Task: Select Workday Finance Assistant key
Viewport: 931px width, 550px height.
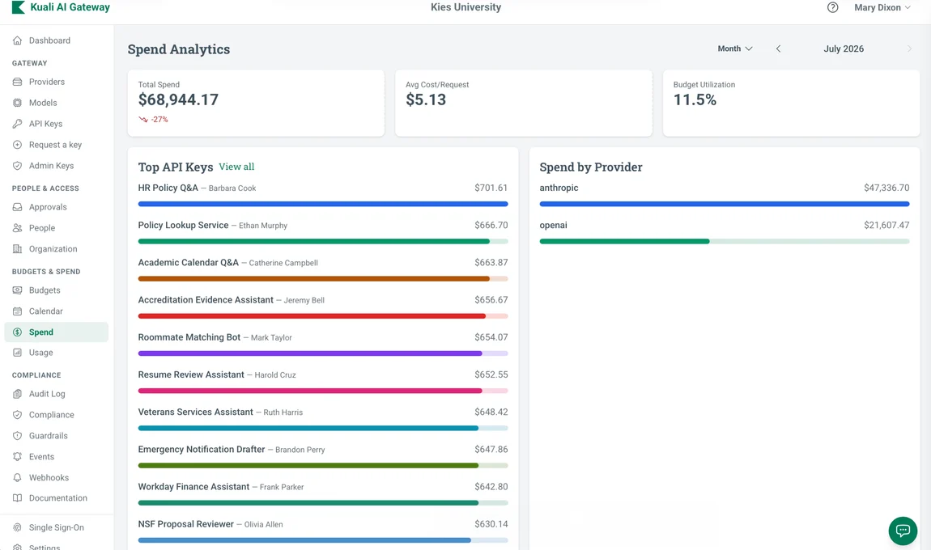Action: [x=323, y=494]
